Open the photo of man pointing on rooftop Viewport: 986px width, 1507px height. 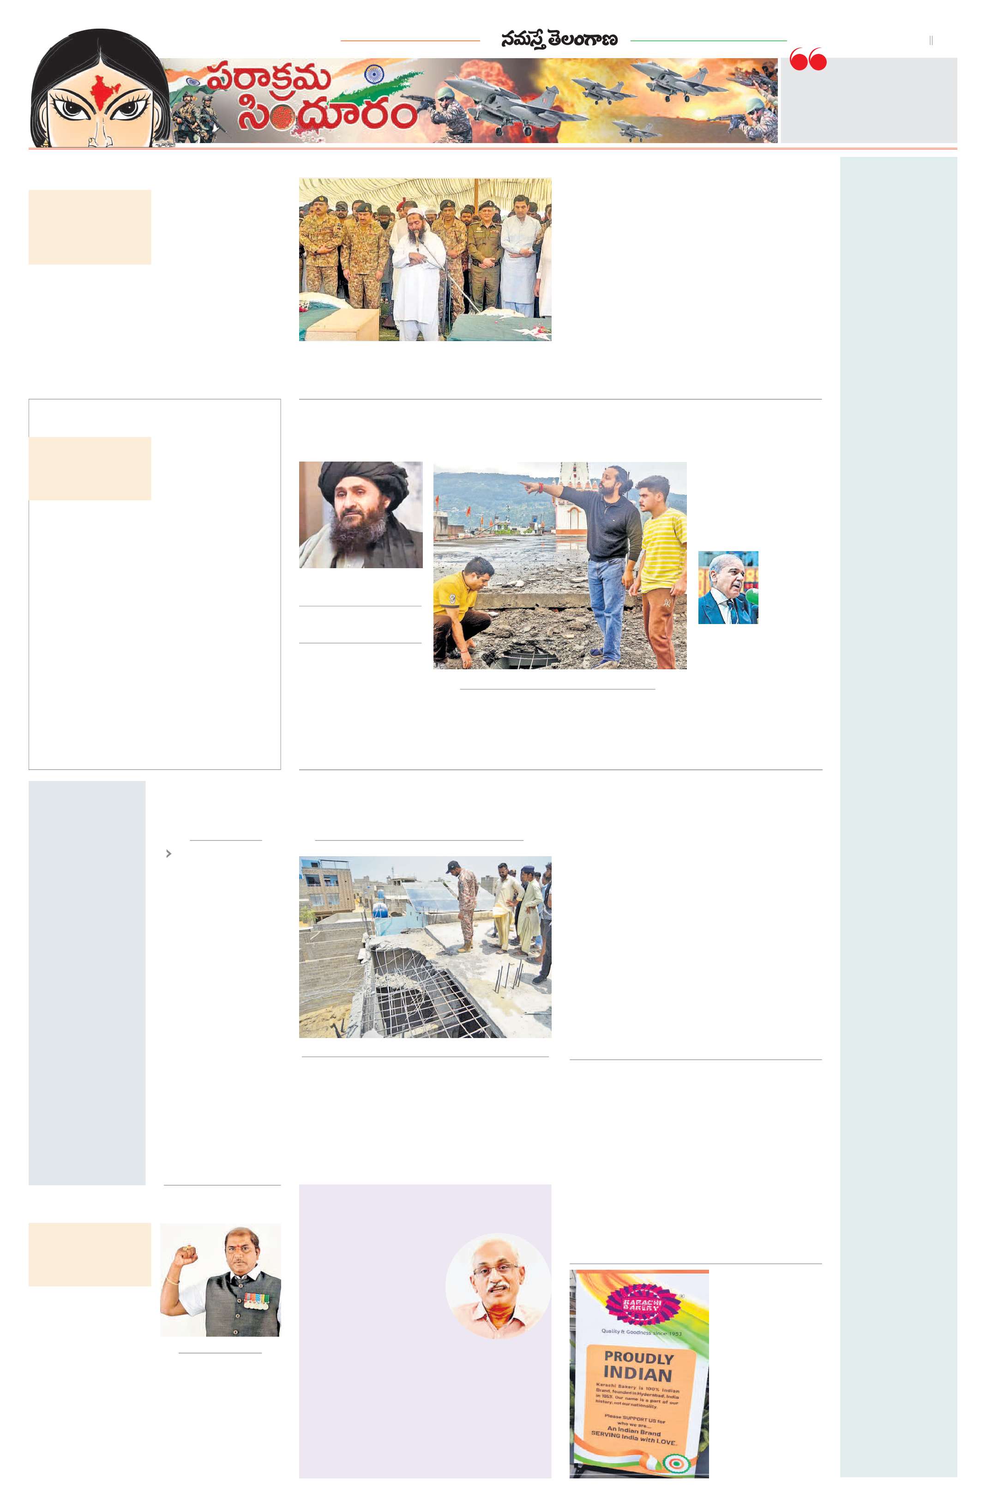[x=560, y=565]
